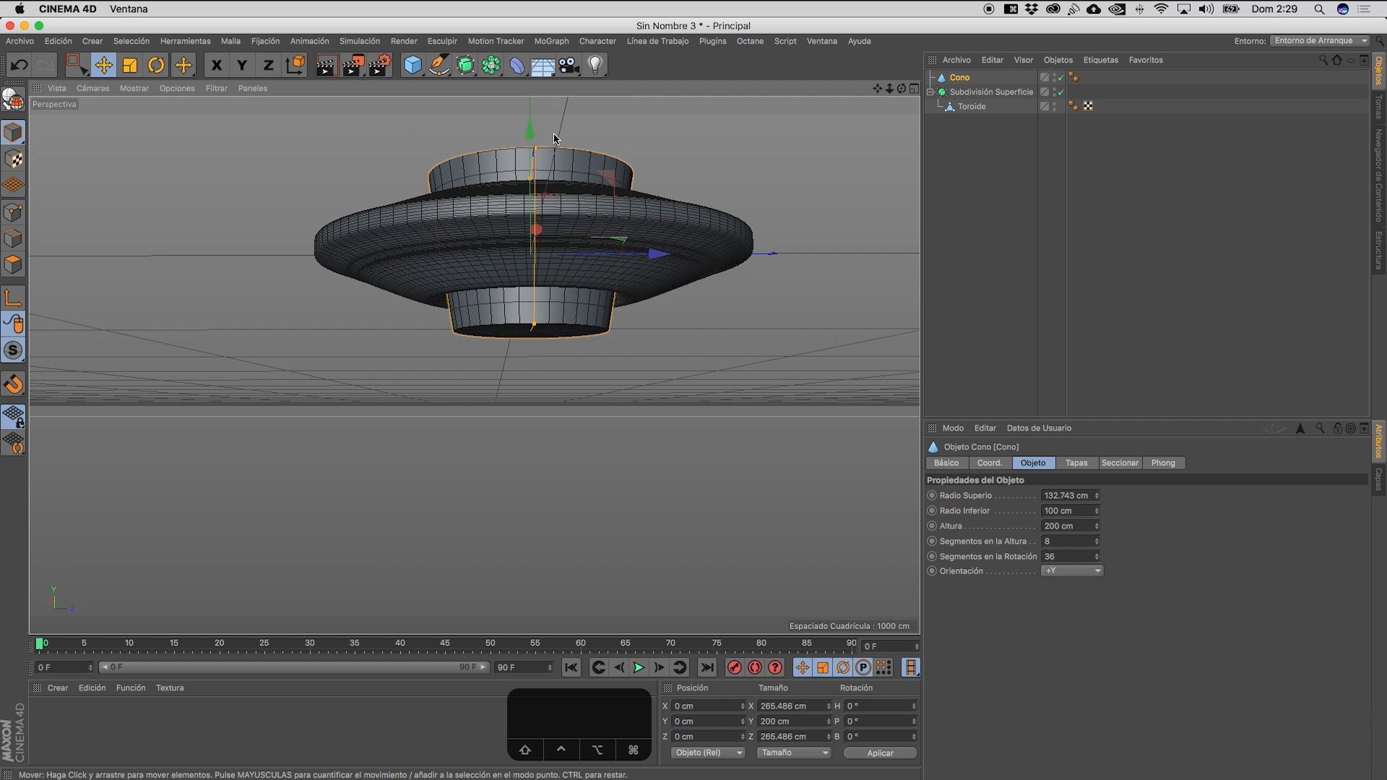
Task: Collapse Subdivisión Superficie hierarchy
Action: coord(931,92)
